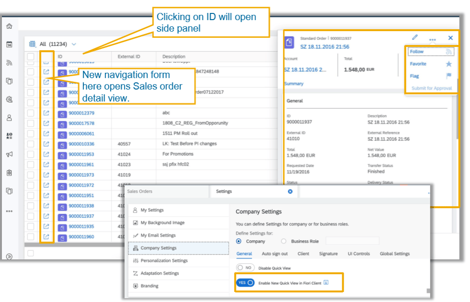Open order ID link 9000011951
Image resolution: width=470 pixels, height=302 pixels.
click(x=81, y=196)
